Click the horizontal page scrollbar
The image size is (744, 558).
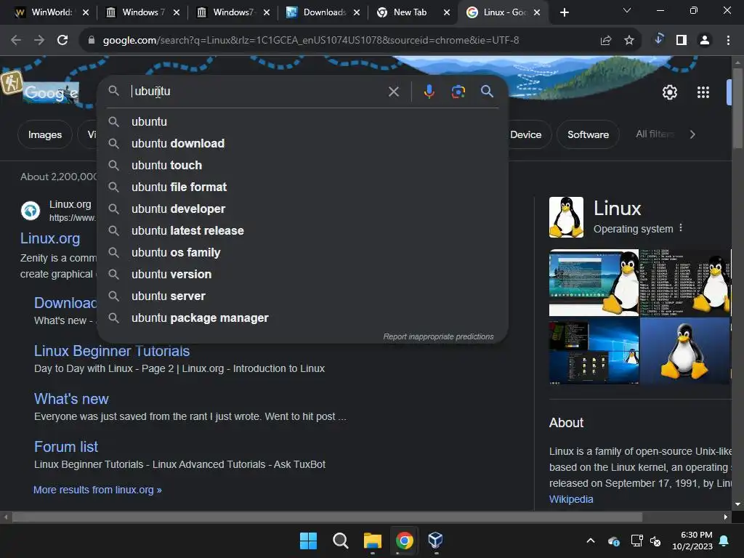(327, 517)
